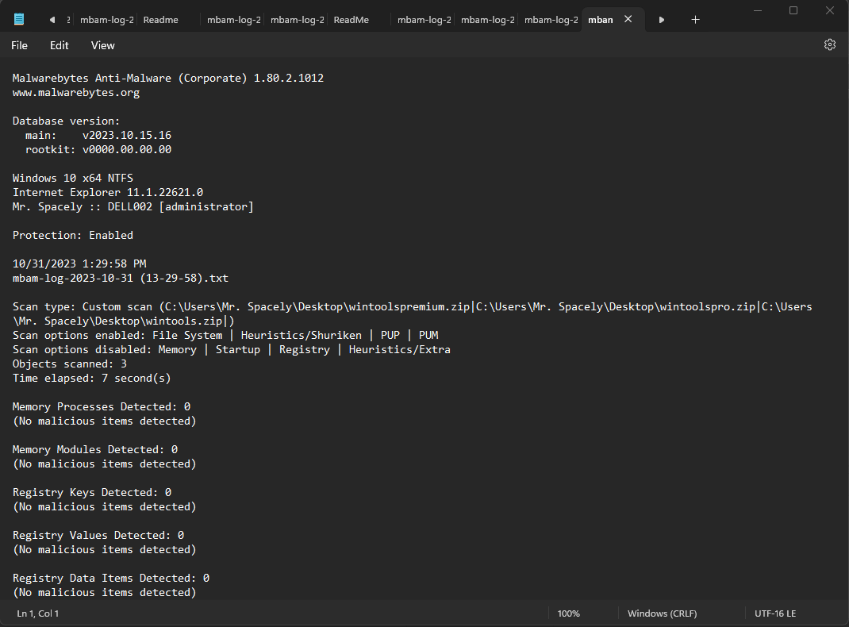849x627 pixels.
Task: Click the 'Protection: Enabled' line
Action: 72,235
